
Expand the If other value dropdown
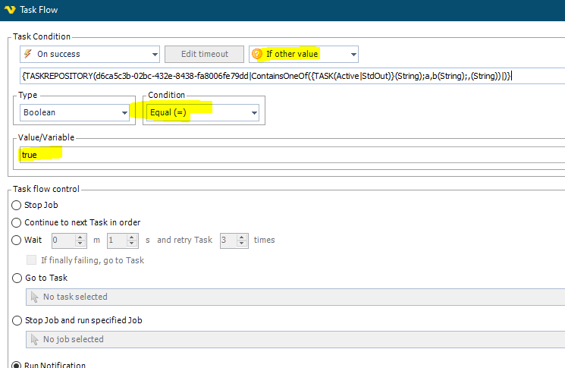tap(353, 54)
